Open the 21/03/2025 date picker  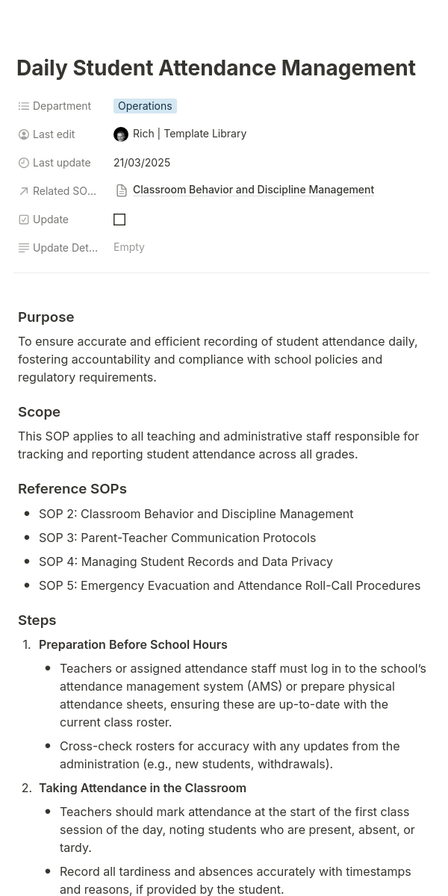click(x=142, y=163)
